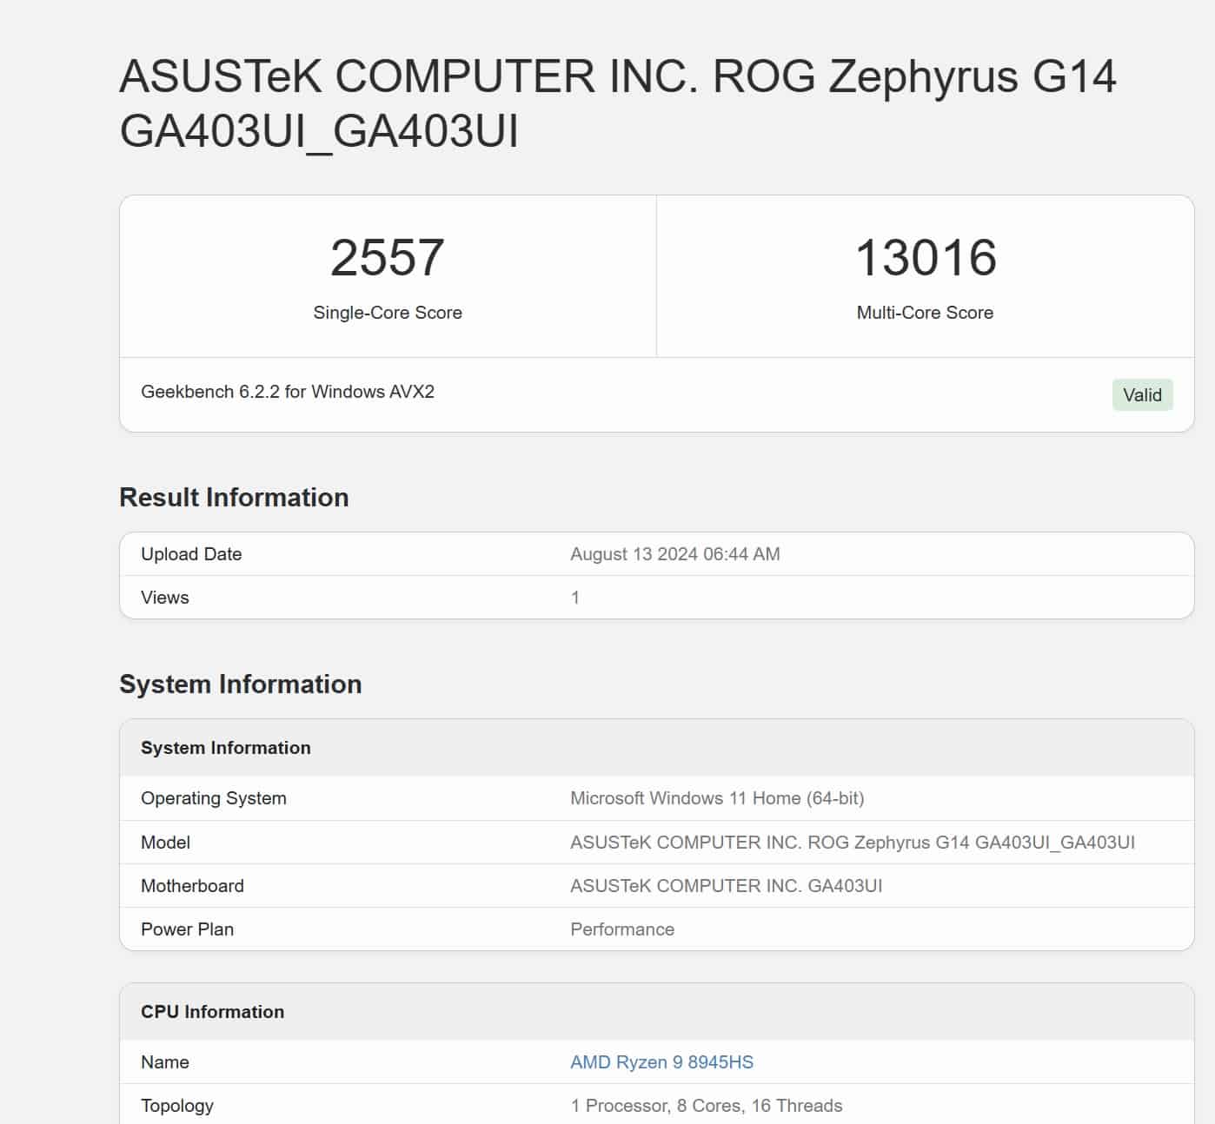
Task: Click the Upload Date row label
Action: point(191,554)
